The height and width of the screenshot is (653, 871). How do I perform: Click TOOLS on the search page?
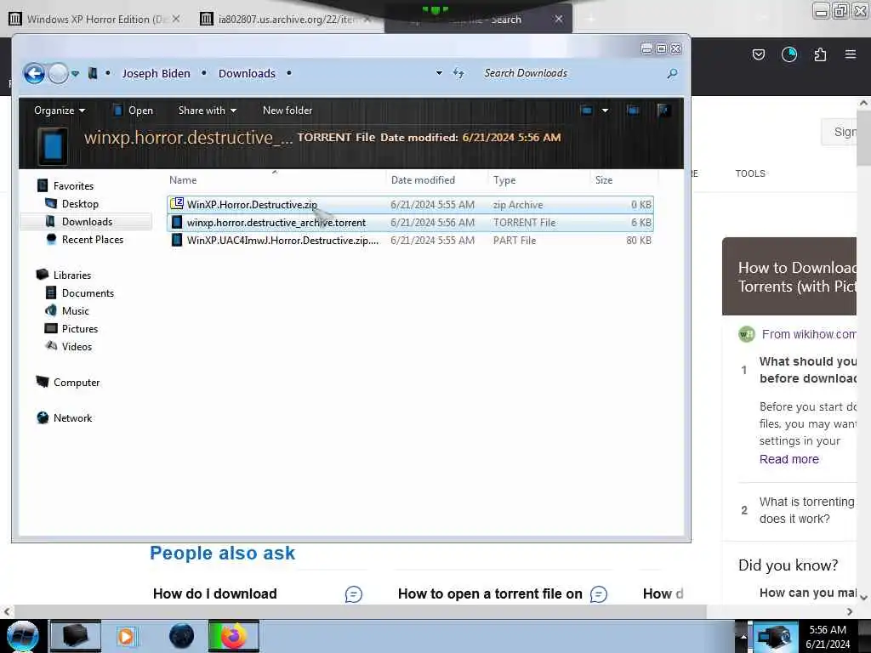coord(750,173)
